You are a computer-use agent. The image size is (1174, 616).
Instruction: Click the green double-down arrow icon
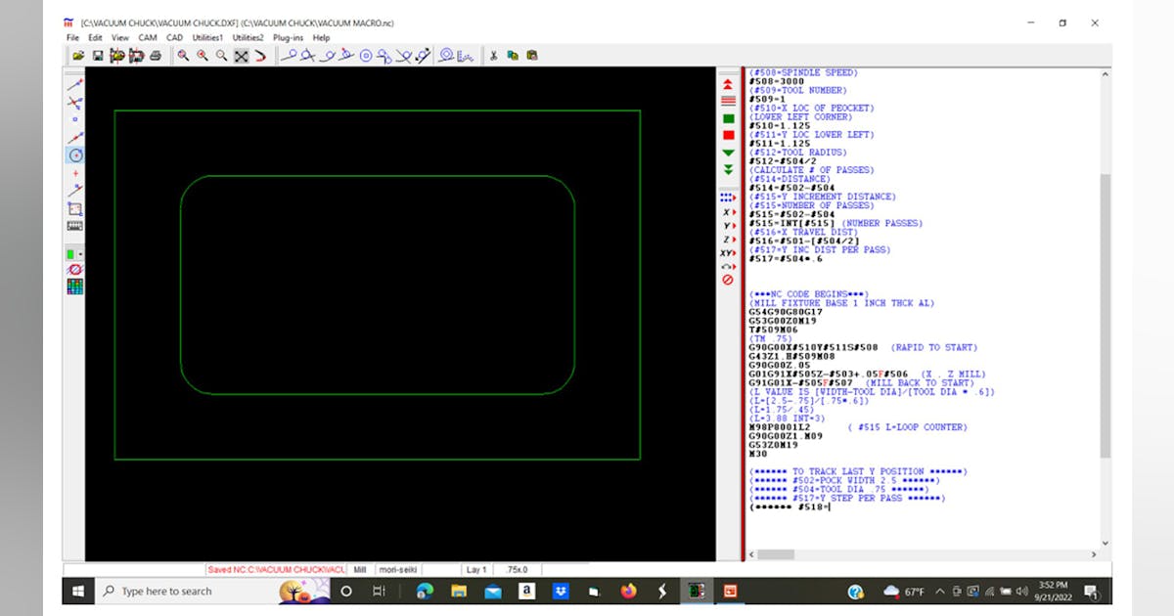[728, 169]
